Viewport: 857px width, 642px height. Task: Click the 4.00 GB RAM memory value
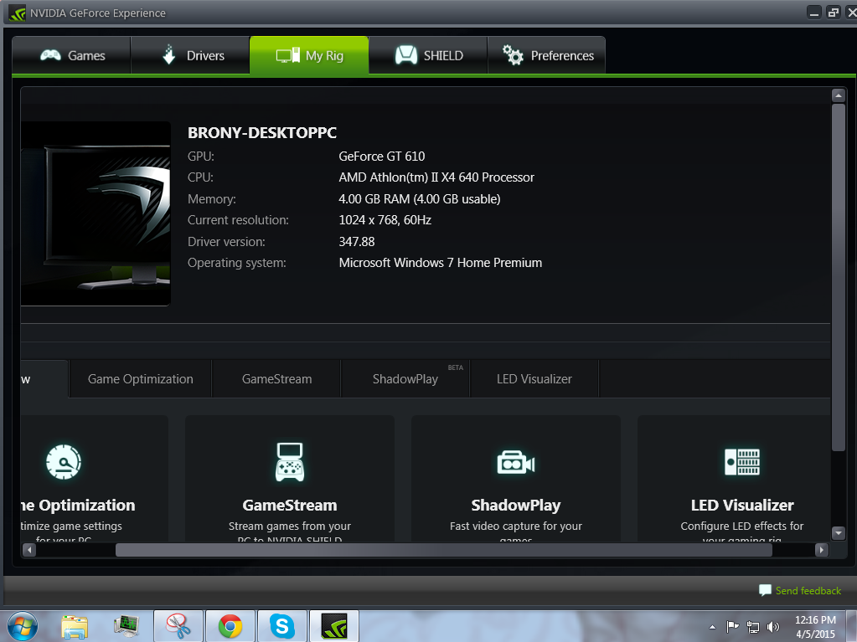pos(419,198)
